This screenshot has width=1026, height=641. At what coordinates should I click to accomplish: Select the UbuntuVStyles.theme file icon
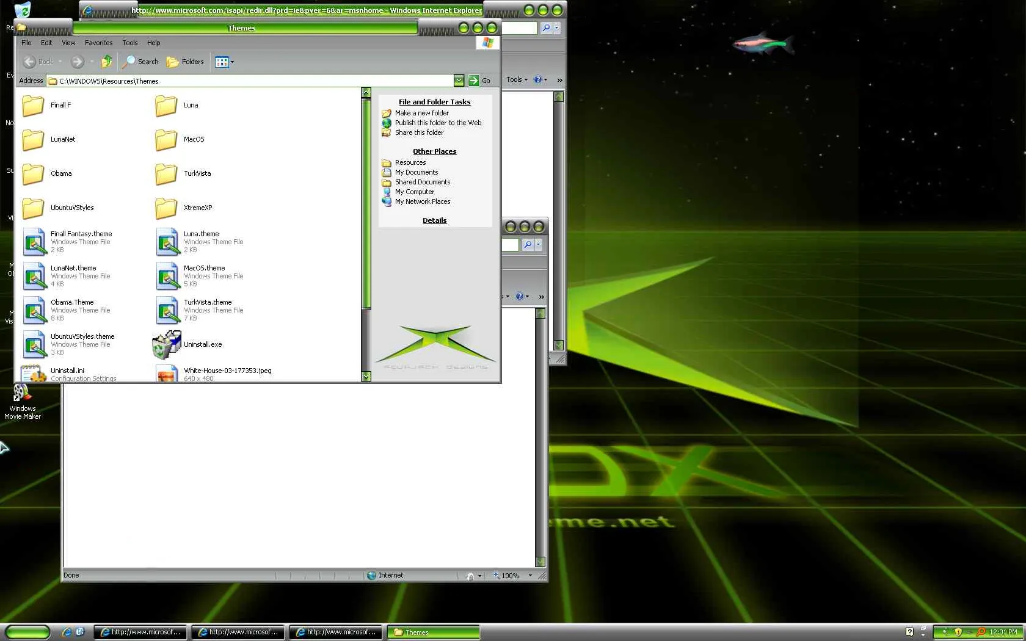(x=34, y=344)
